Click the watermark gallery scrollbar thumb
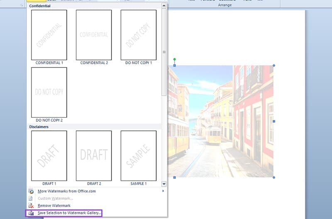 coord(164,52)
